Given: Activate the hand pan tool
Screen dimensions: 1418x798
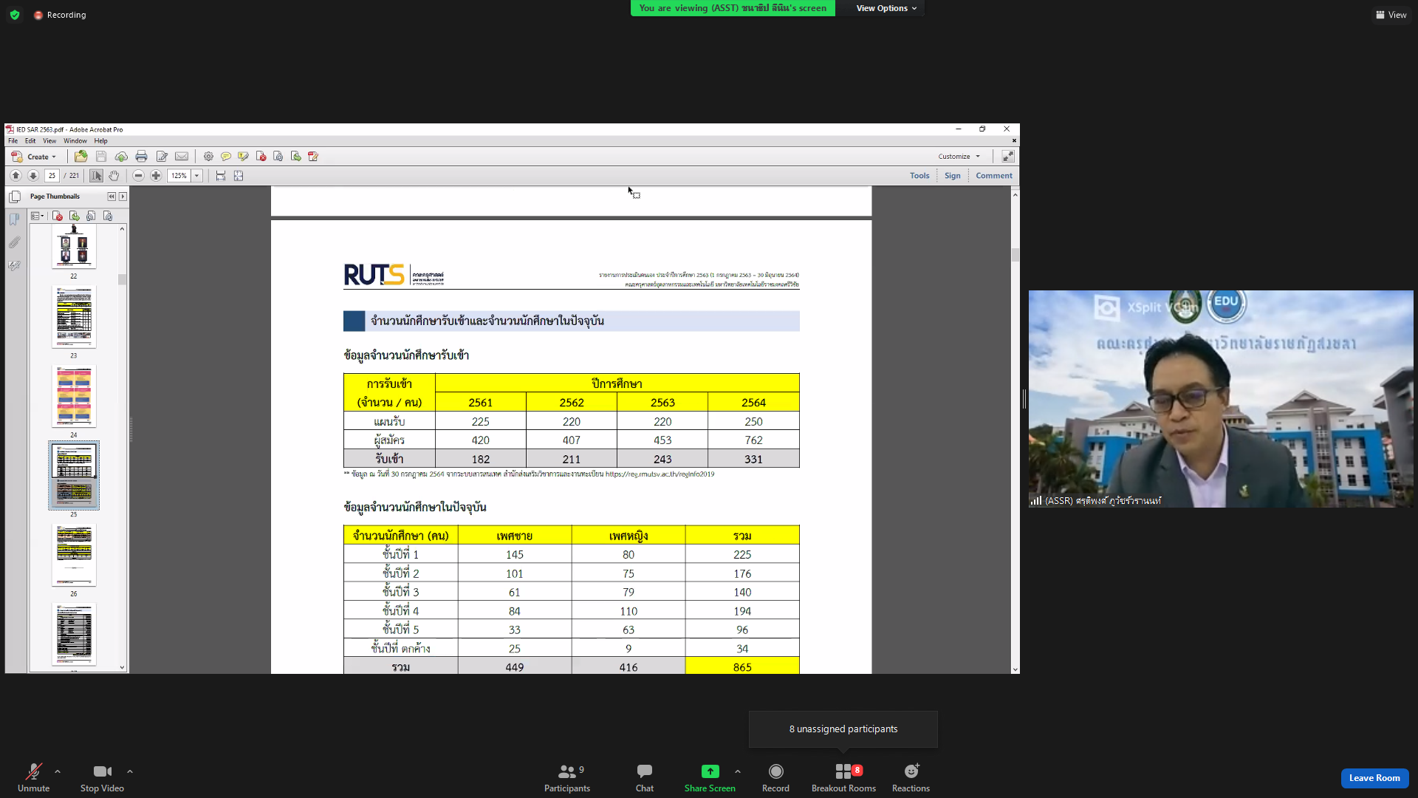Looking at the screenshot, I should coord(114,176).
